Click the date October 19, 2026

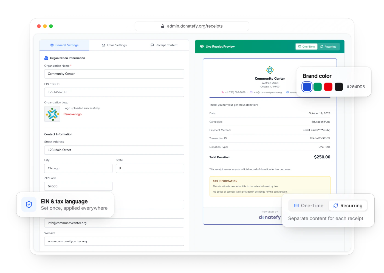[320, 114]
